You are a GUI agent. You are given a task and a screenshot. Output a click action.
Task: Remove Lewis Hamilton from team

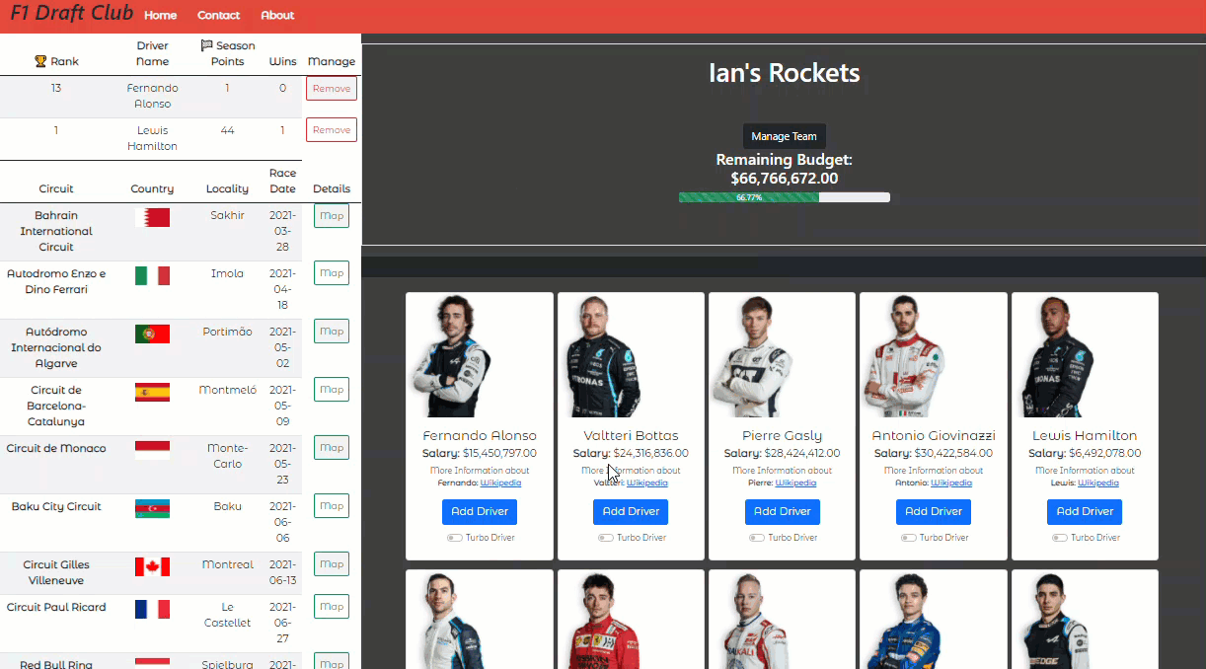pyautogui.click(x=332, y=130)
